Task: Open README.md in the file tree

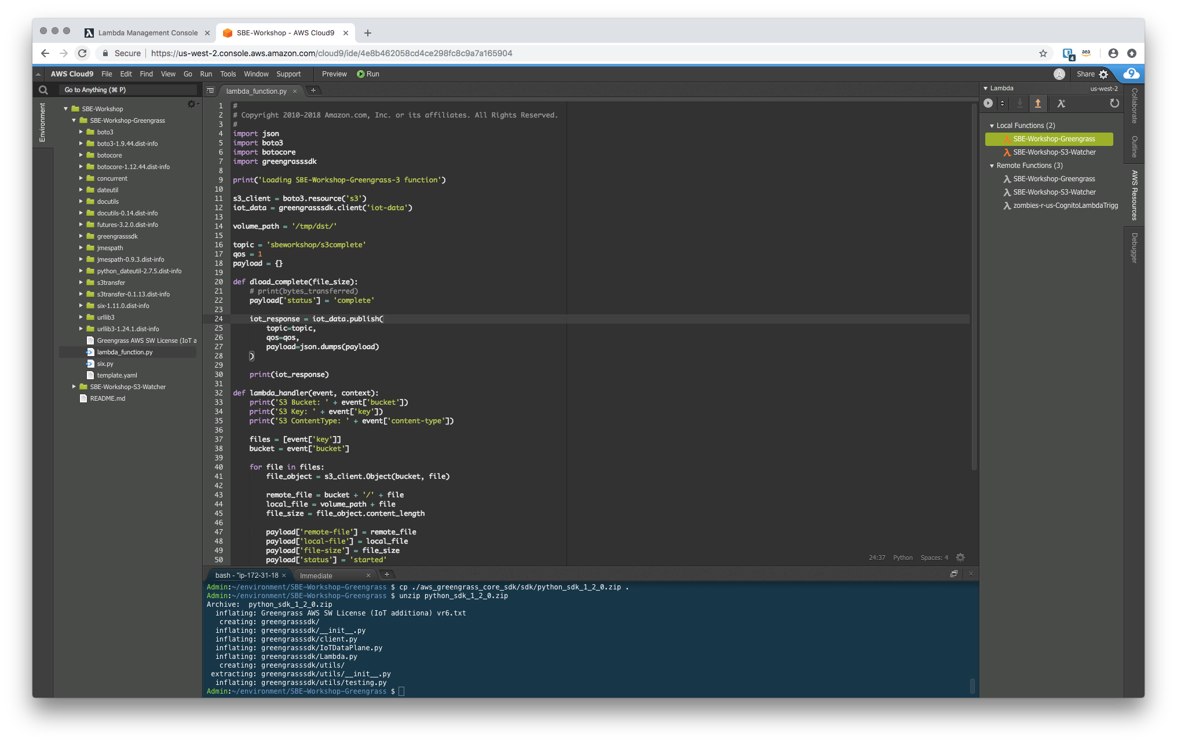Action: [107, 398]
